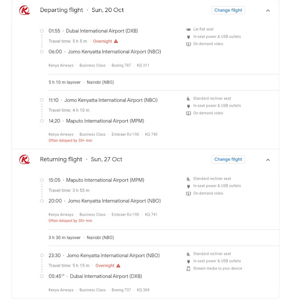
Task: Change the returning flight on 27 Oct
Action: pyautogui.click(x=228, y=159)
